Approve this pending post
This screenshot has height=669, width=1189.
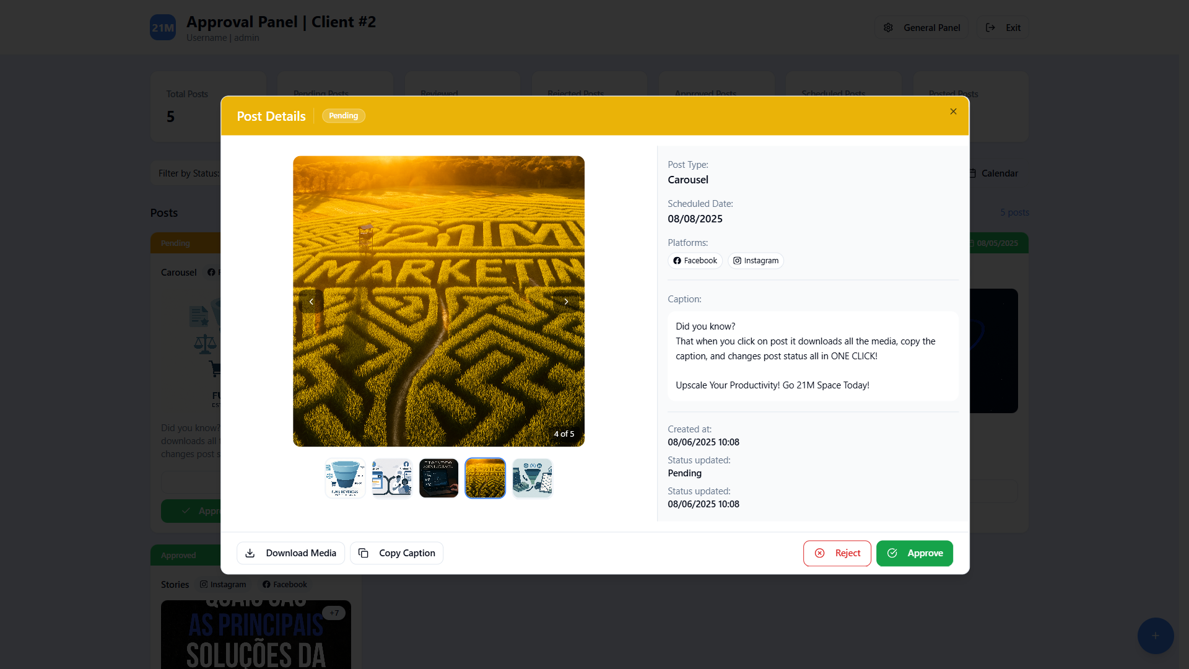tap(915, 553)
